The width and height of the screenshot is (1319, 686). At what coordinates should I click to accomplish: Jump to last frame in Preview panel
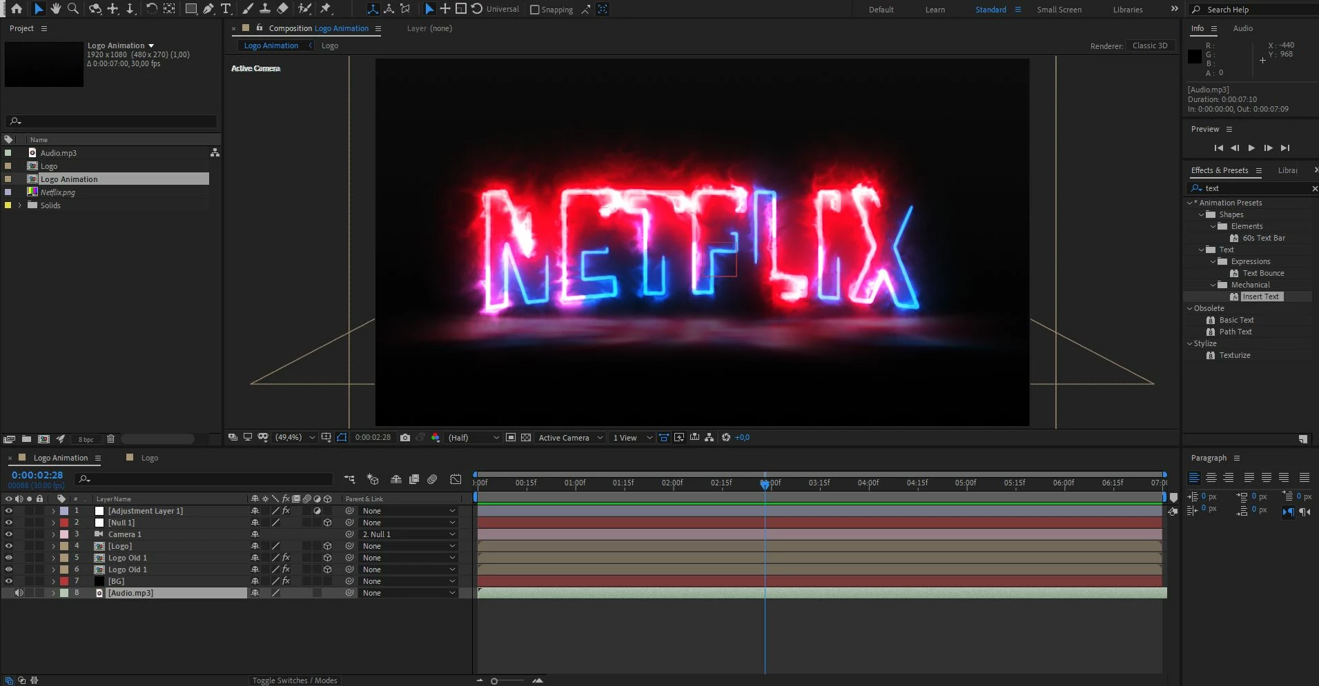pyautogui.click(x=1284, y=148)
